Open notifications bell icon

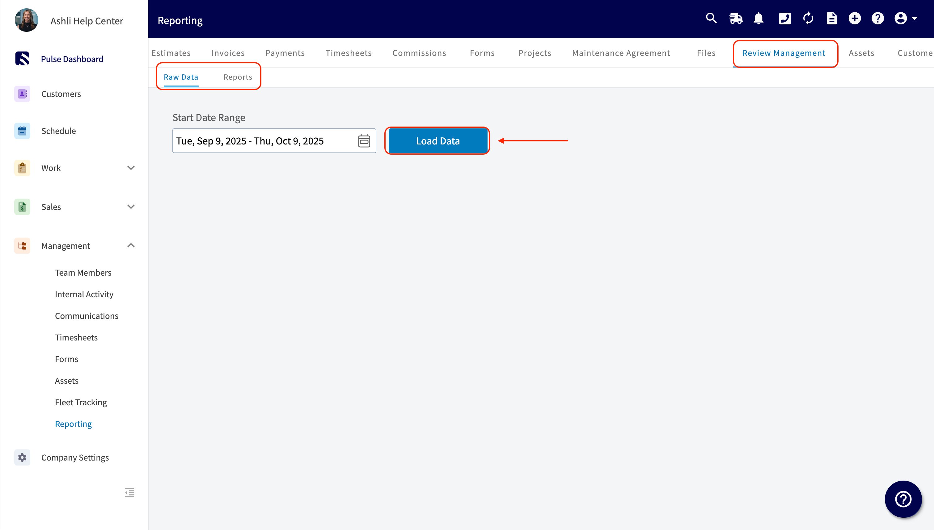click(x=759, y=19)
